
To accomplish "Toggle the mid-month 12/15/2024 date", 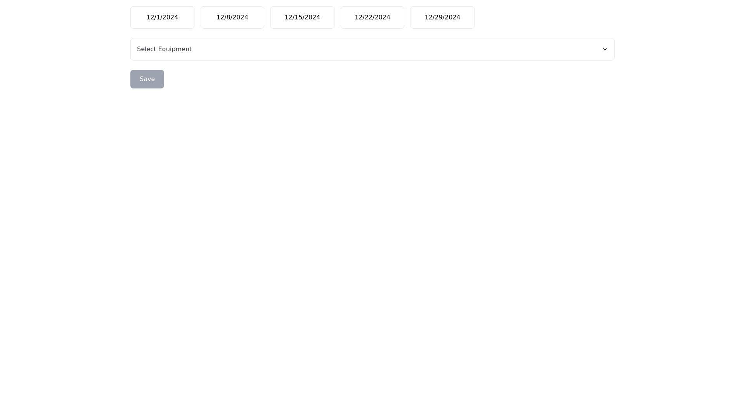I will point(302,17).
